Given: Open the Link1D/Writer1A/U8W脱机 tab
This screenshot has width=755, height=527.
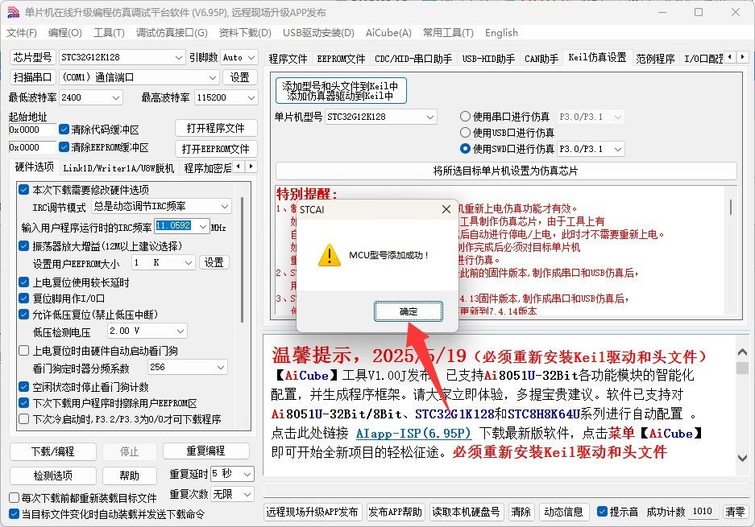Looking at the screenshot, I should click(x=118, y=168).
